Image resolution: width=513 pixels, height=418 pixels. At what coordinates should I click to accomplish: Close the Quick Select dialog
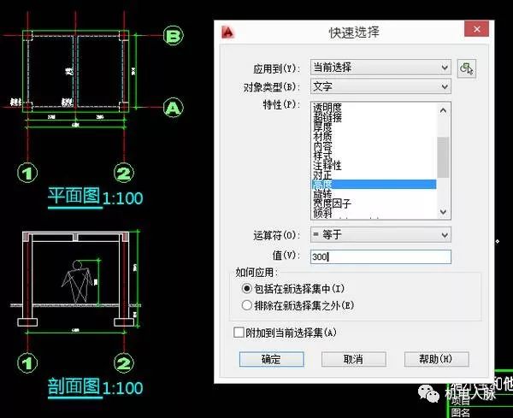[x=473, y=32]
